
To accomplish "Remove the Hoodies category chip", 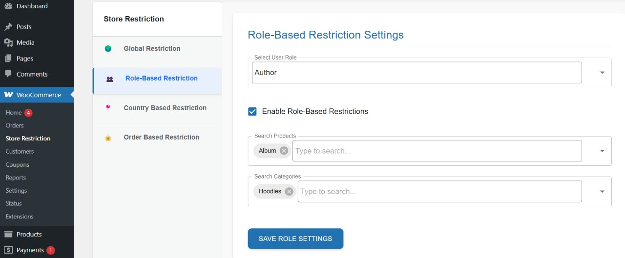I will tap(289, 191).
